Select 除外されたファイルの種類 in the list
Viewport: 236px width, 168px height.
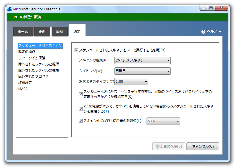(x=39, y=70)
